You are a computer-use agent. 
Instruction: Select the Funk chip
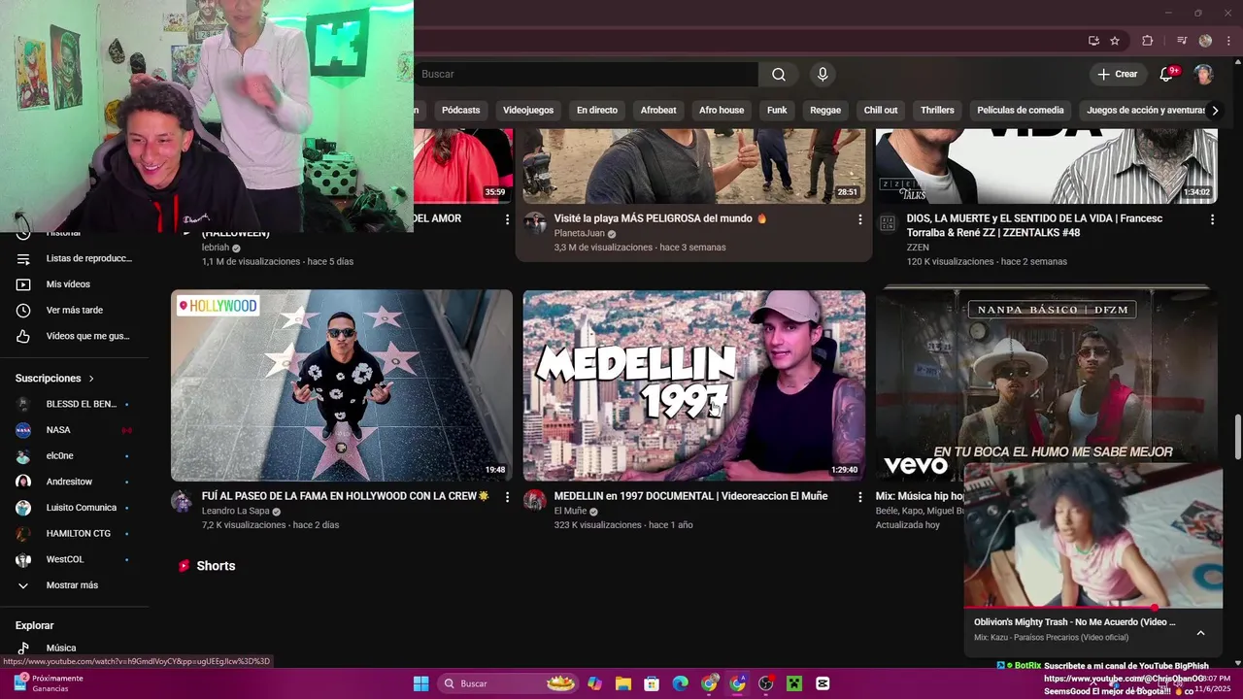pos(777,111)
